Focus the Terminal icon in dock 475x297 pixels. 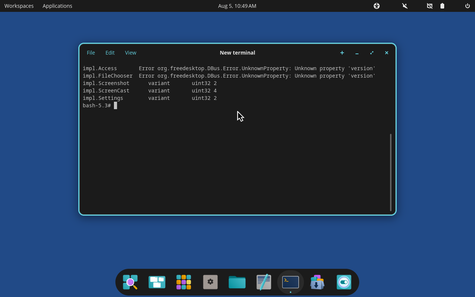point(291,282)
